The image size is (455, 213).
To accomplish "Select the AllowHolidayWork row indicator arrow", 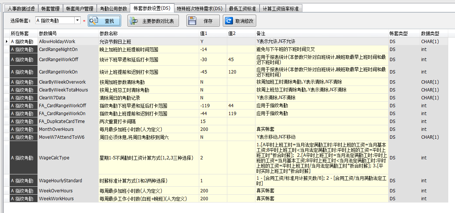I will (6, 41).
